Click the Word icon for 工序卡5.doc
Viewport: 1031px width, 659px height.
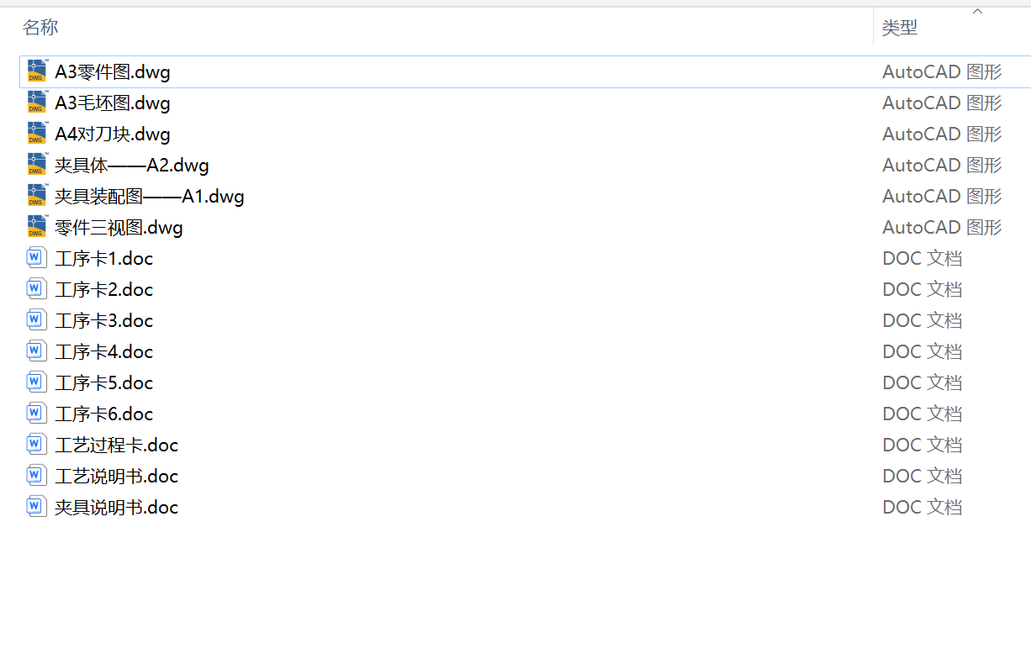point(36,382)
